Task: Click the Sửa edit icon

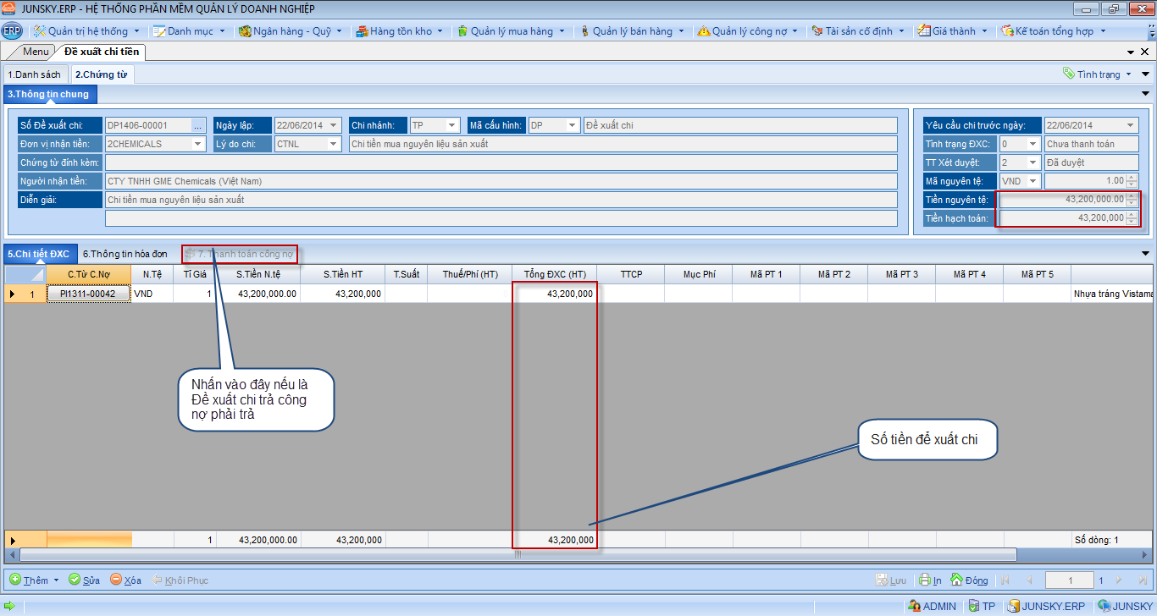Action: pos(75,580)
